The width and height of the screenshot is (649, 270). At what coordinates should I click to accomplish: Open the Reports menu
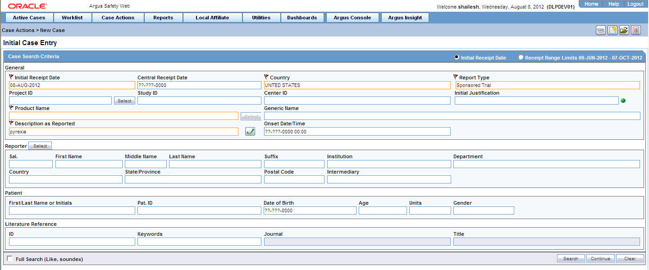(163, 18)
